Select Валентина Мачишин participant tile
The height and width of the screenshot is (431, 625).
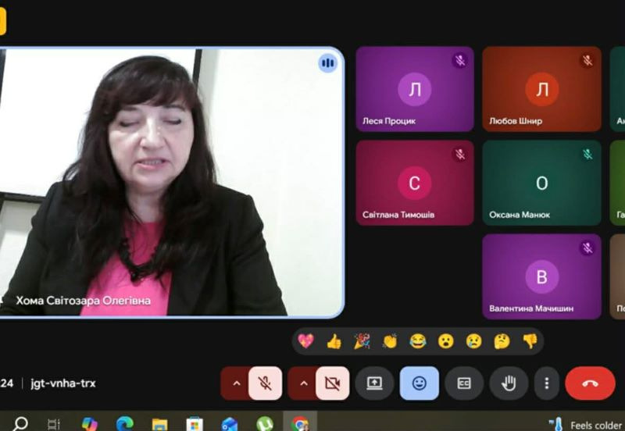pos(541,276)
